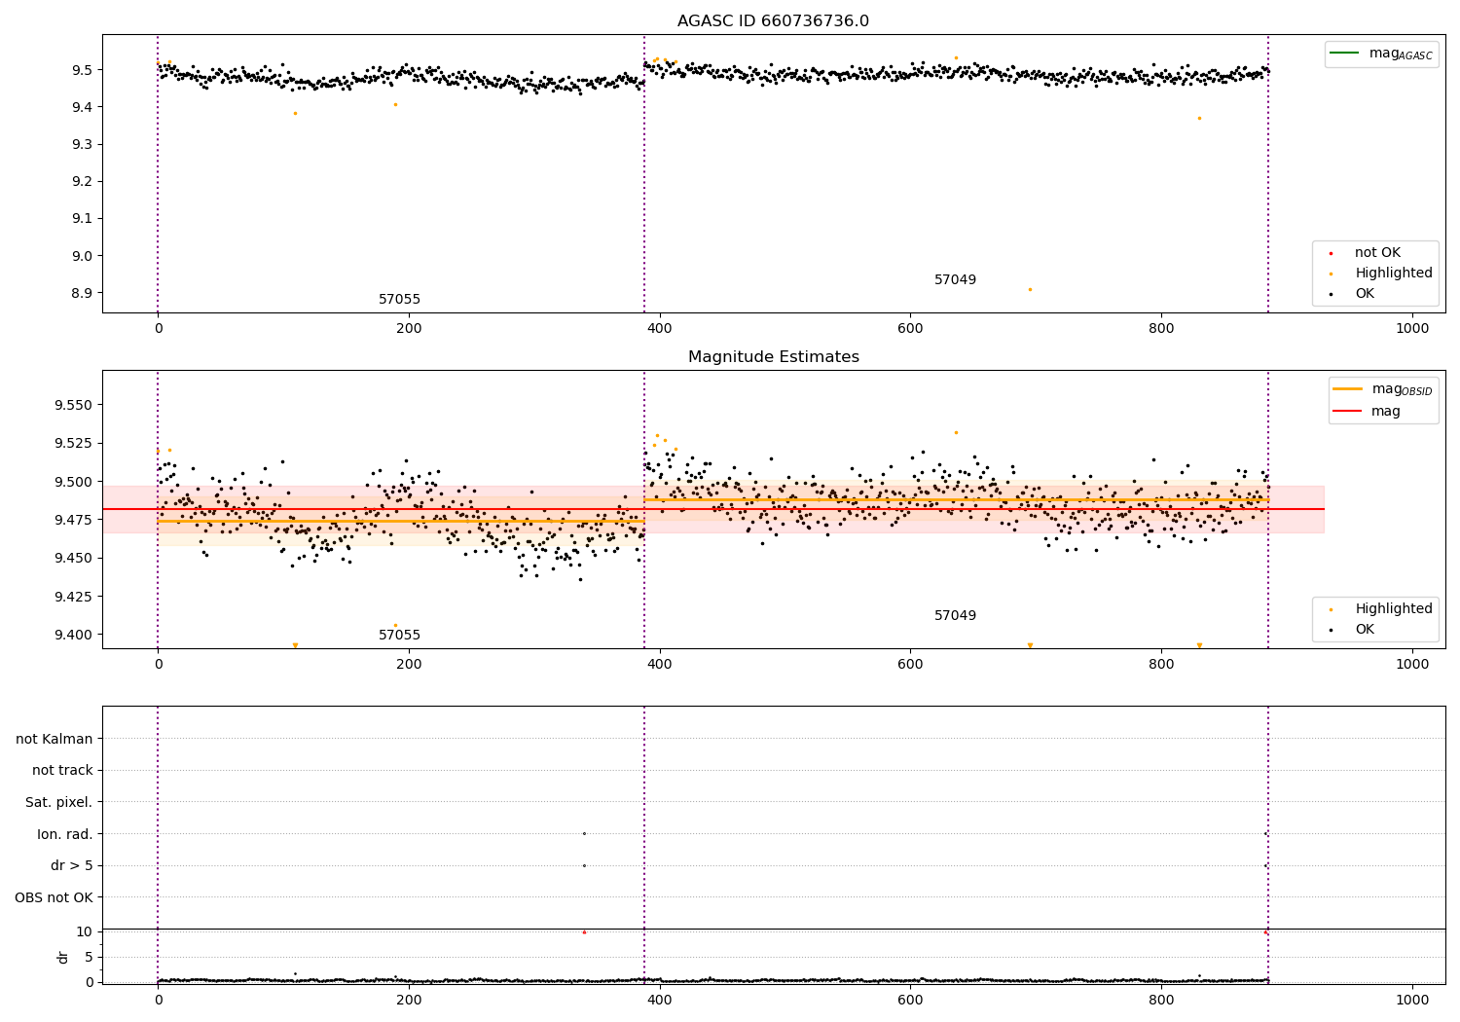The image size is (1460, 1022).
Task: Click the 57049 label in the top panel
Action: point(955,280)
